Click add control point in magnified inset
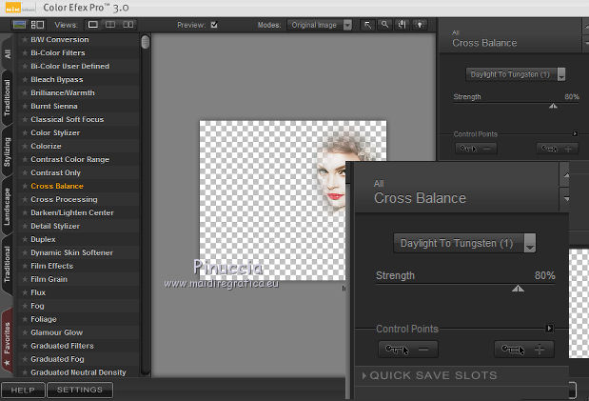Viewport: 589px width, 401px height. click(x=524, y=350)
